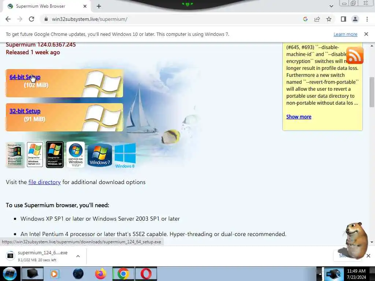Image resolution: width=375 pixels, height=281 pixels.
Task: Open the media player taskbar icon
Action: point(55,274)
